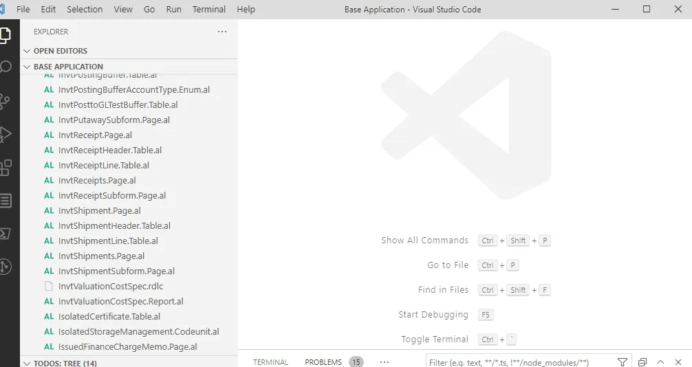Viewport: 692px width, 367px height.
Task: Click 'Go to File' hint text
Action: coord(448,265)
